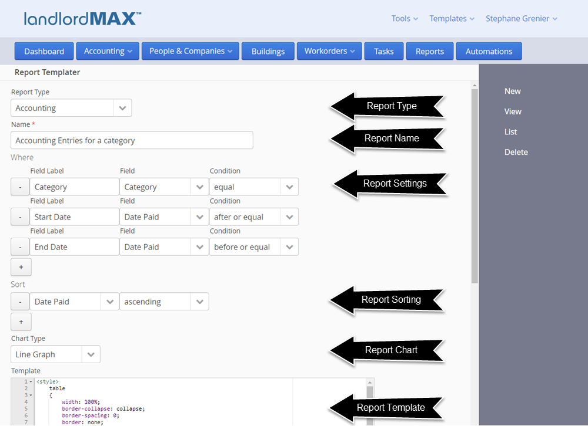Open the Reports section
The width and height of the screenshot is (588, 426).
click(x=430, y=51)
